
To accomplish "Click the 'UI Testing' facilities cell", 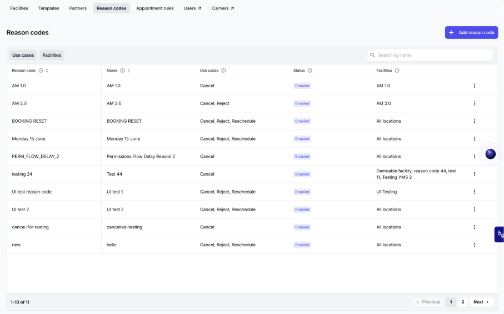I will (387, 192).
